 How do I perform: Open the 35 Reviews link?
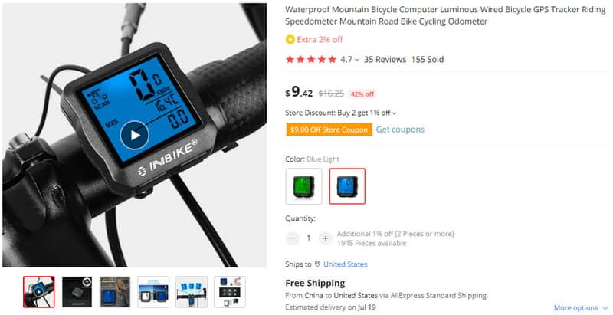point(385,60)
